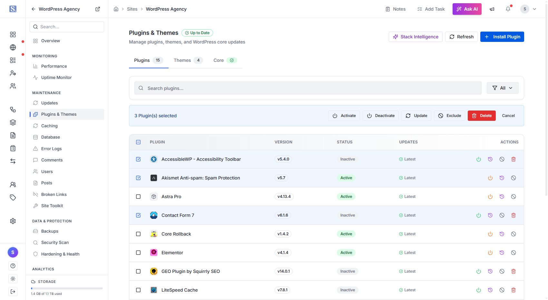Check the Core Rollback checkbox
The image size is (548, 300).
coord(138,234)
